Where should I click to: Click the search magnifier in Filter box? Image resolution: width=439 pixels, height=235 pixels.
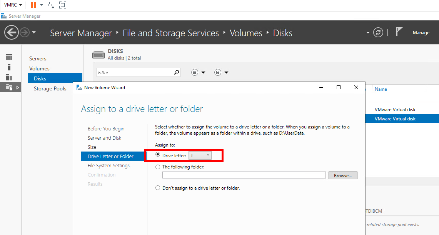point(177,72)
